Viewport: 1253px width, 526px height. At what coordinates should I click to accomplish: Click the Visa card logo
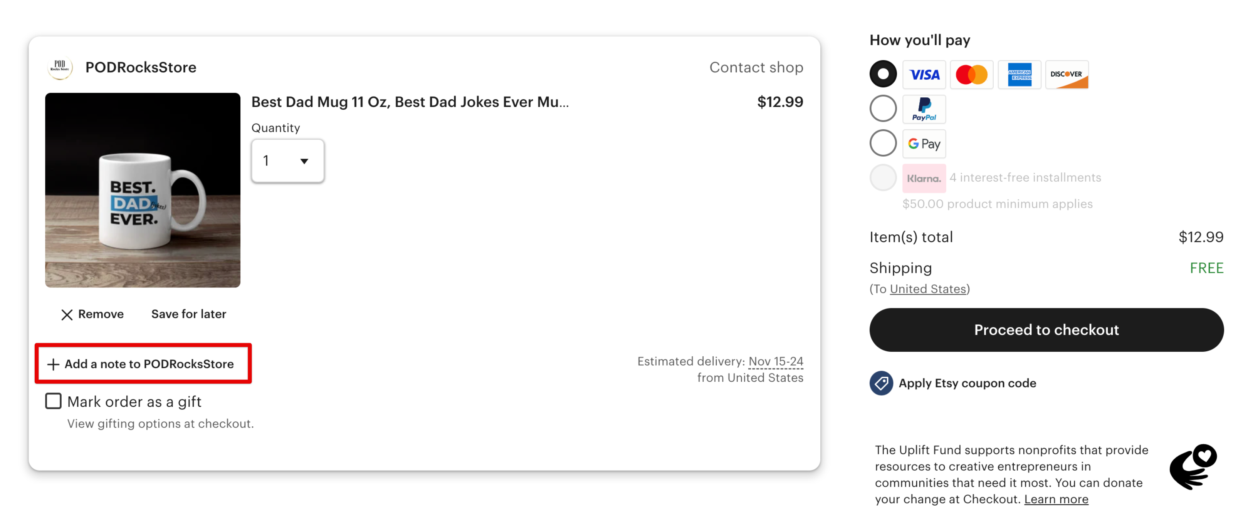coord(924,74)
